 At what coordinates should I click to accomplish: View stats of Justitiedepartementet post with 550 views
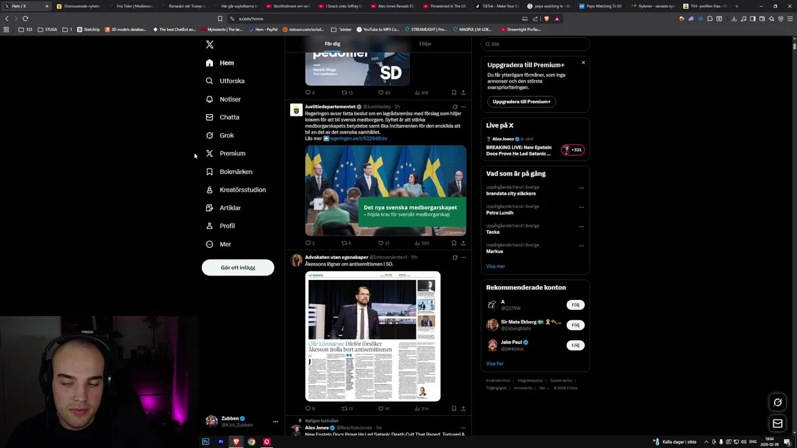coord(422,243)
